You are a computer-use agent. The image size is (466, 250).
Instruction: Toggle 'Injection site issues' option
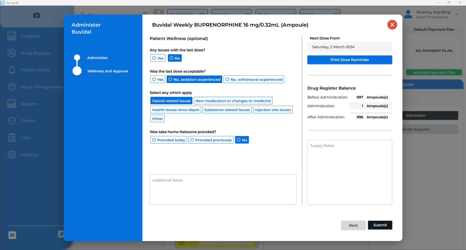273,110
